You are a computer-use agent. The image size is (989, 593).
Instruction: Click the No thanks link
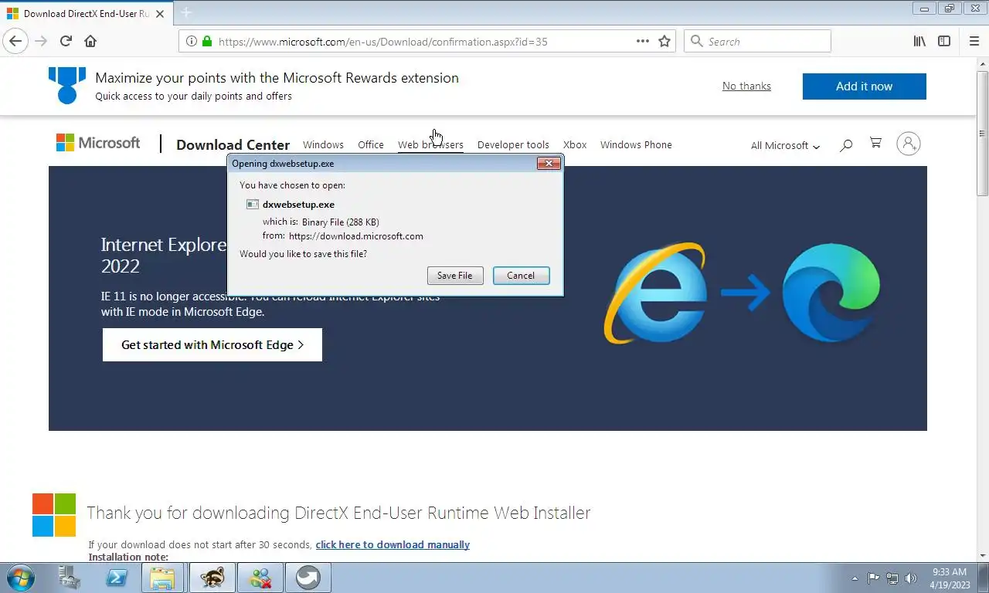pos(746,86)
